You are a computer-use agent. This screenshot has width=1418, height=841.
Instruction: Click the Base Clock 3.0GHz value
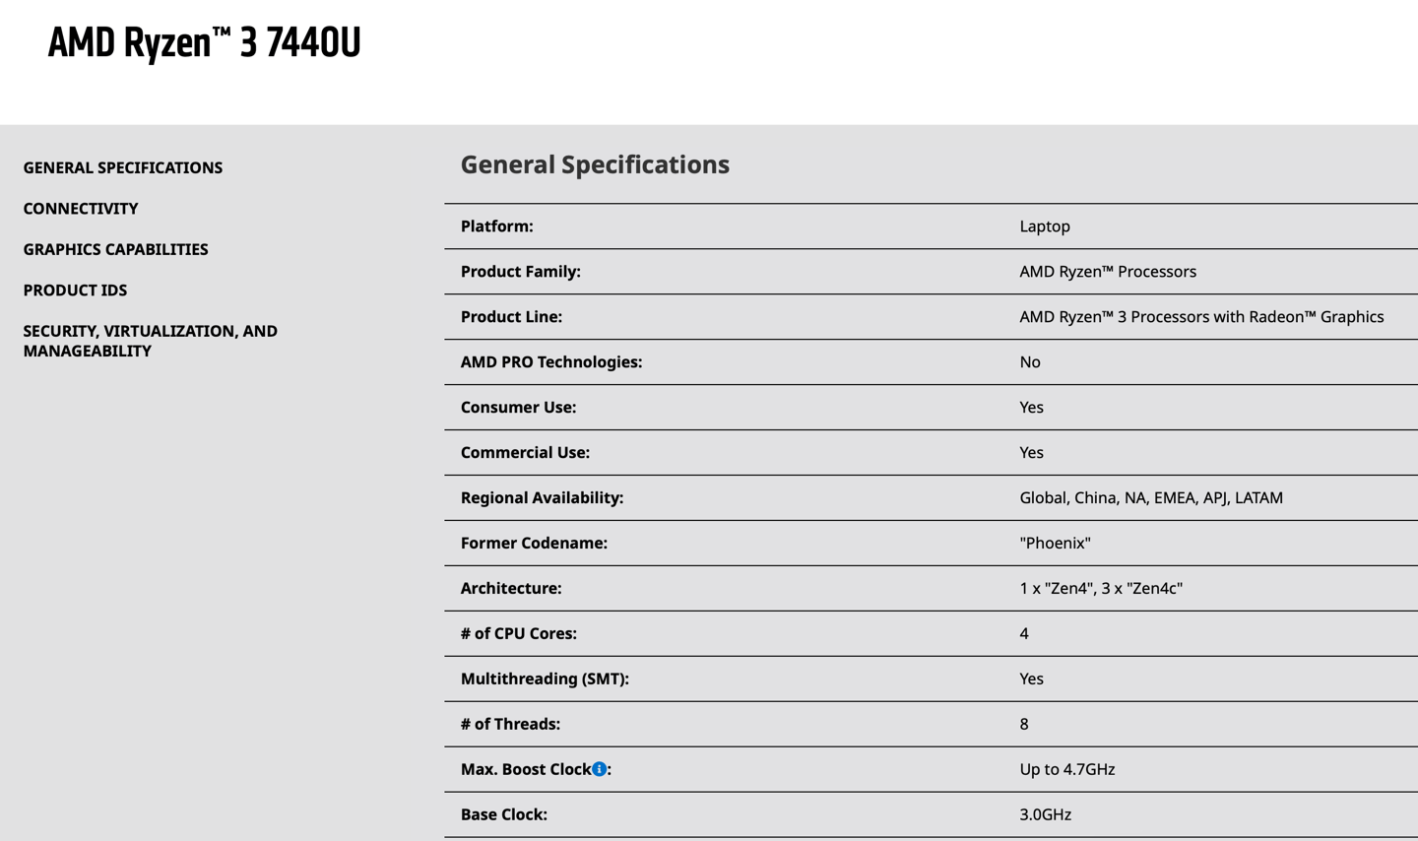click(1047, 814)
